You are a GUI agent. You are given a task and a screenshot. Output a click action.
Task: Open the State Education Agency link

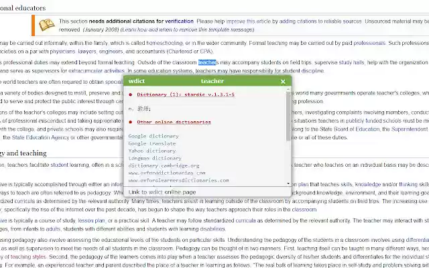[40, 137]
